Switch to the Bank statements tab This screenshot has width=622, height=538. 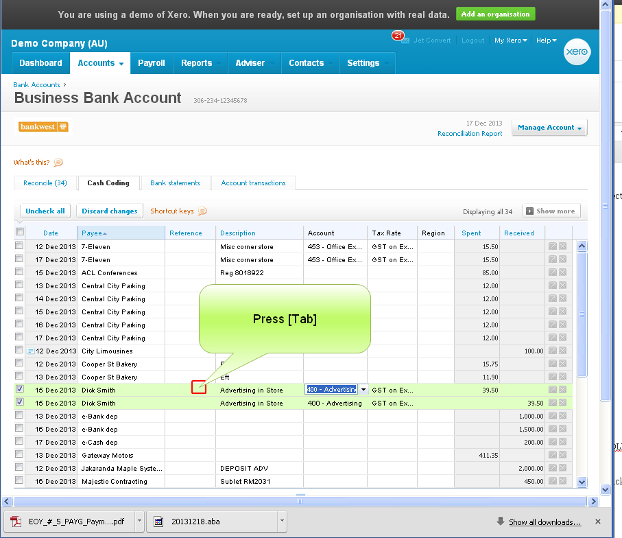point(175,183)
